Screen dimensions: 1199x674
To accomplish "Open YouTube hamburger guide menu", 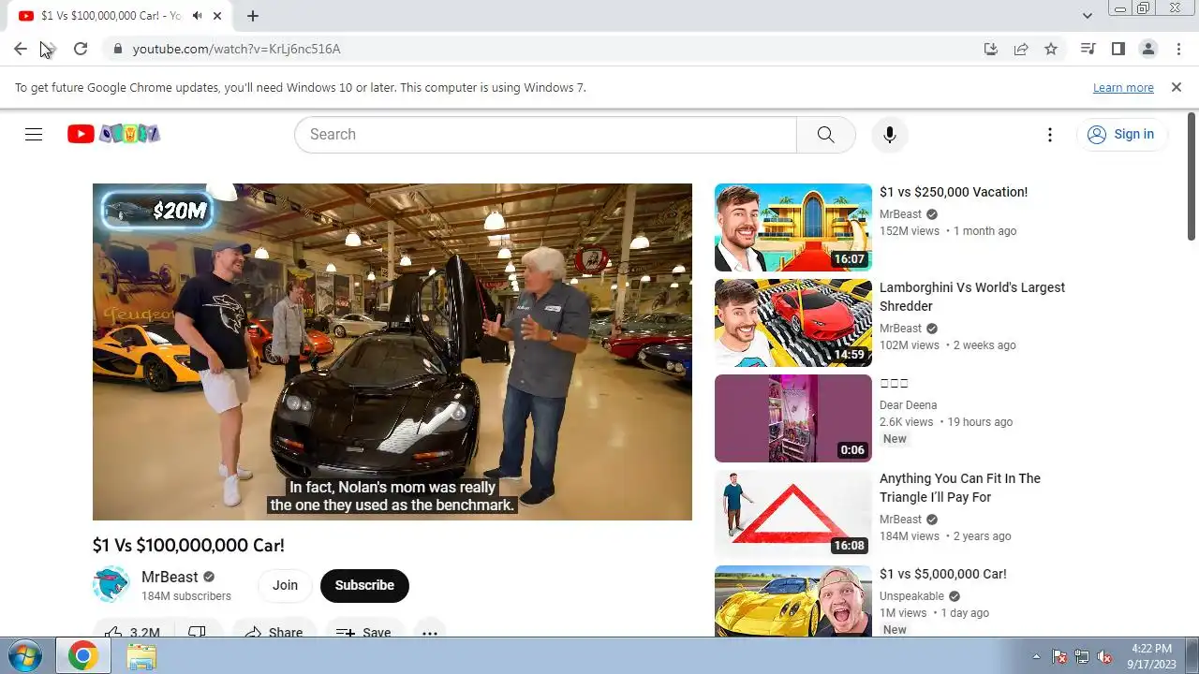I will (34, 134).
